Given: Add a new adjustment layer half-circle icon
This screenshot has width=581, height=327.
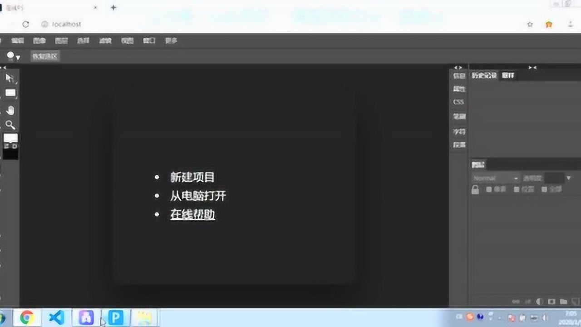Looking at the screenshot, I should (x=540, y=302).
